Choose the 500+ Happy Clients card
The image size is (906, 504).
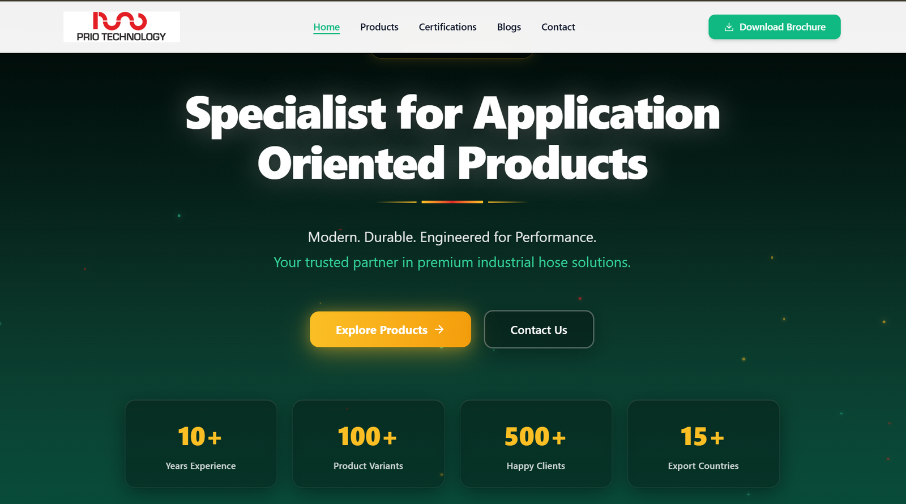[536, 444]
